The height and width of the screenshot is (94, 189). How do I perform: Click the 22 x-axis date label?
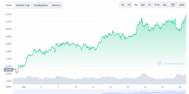pos(145,87)
